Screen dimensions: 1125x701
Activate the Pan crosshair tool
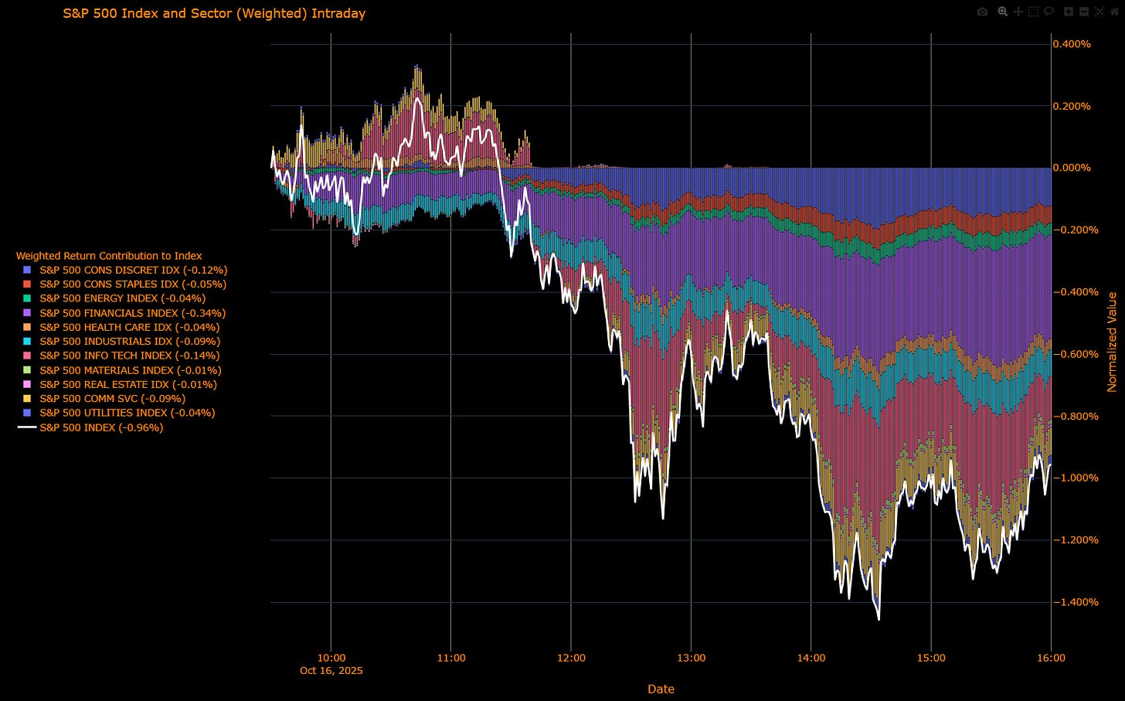point(1018,12)
